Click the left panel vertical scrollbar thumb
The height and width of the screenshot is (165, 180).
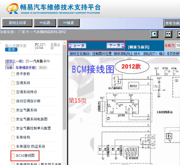64,87
